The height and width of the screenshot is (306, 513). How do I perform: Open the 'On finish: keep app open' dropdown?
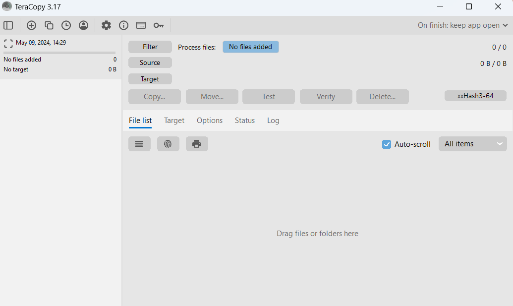coord(462,25)
